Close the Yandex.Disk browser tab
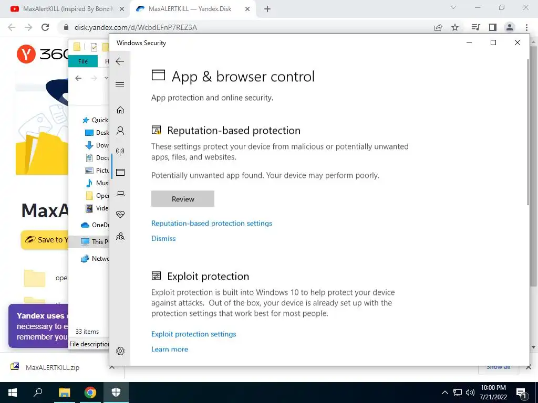This screenshot has width=538, height=403. pyautogui.click(x=247, y=9)
